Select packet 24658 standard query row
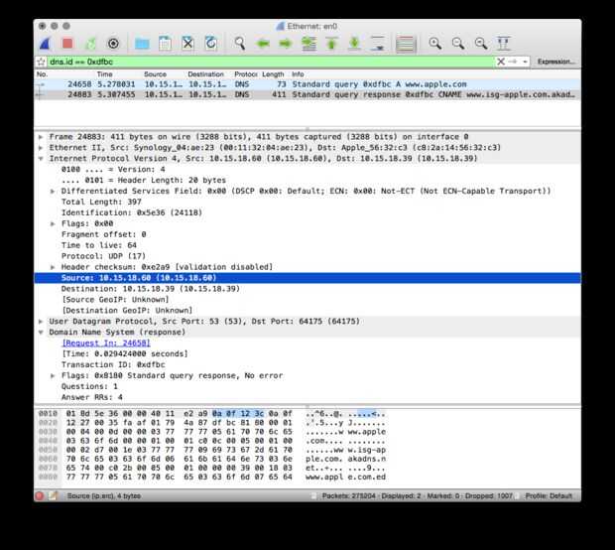This screenshot has width=615, height=550. [307, 84]
